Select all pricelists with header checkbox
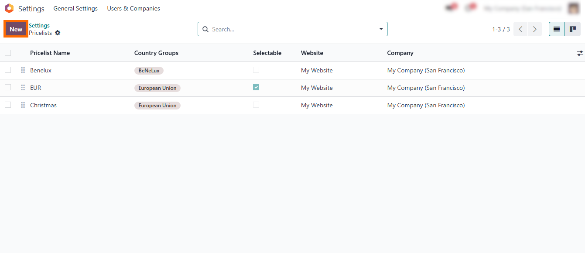The width and height of the screenshot is (585, 253). pos(8,53)
